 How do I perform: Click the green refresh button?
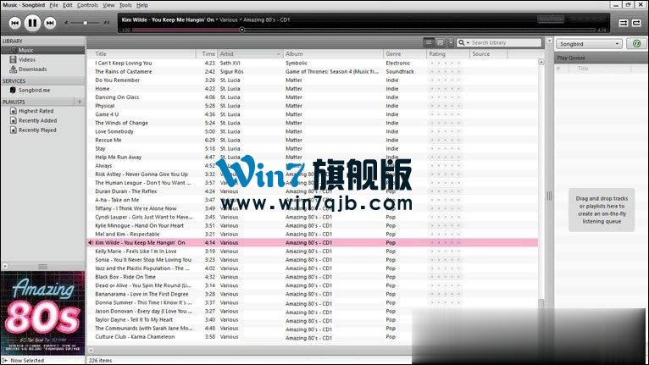tap(636, 43)
